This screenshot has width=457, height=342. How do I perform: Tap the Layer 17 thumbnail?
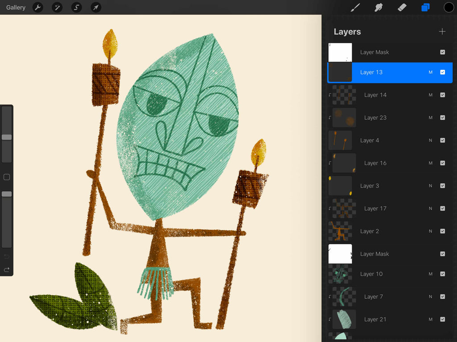(x=344, y=208)
